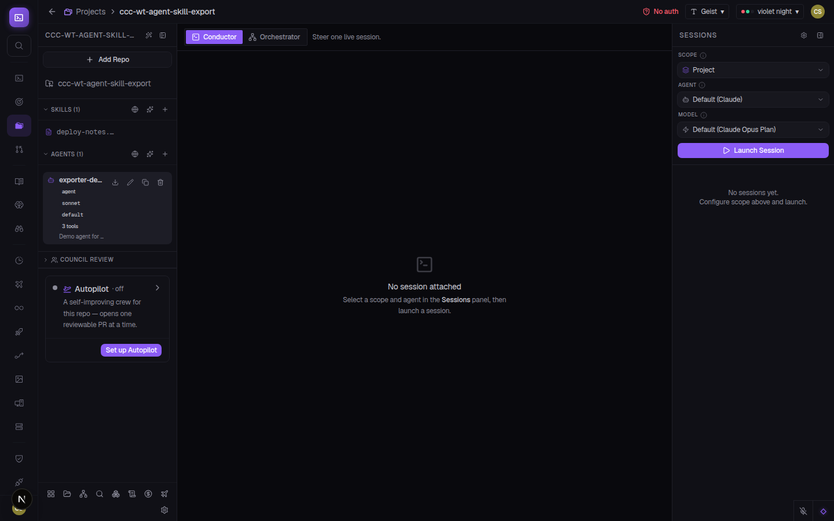Image resolution: width=834 pixels, height=521 pixels.
Task: Open Sessions panel settings gear
Action: (804, 35)
